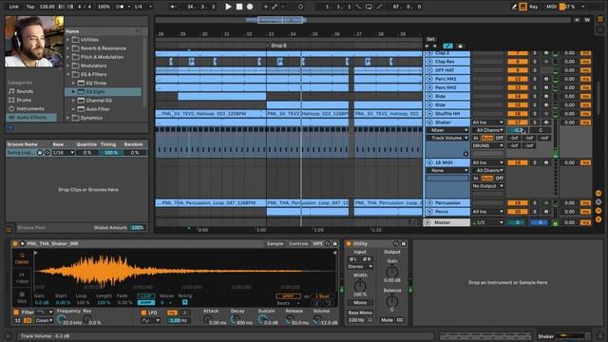Open the Track Volume automation control chooser
Viewport: 608px width, 342px height.
447,138
